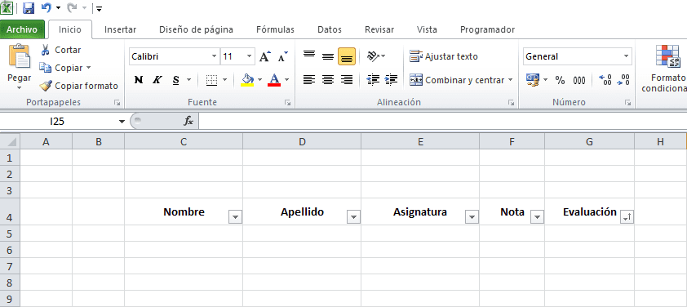
Task: Customize the quick access toolbar
Action: [100, 8]
